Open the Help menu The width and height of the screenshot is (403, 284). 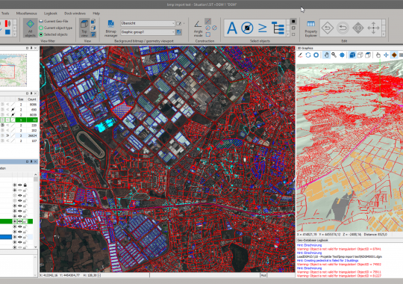tap(96, 13)
